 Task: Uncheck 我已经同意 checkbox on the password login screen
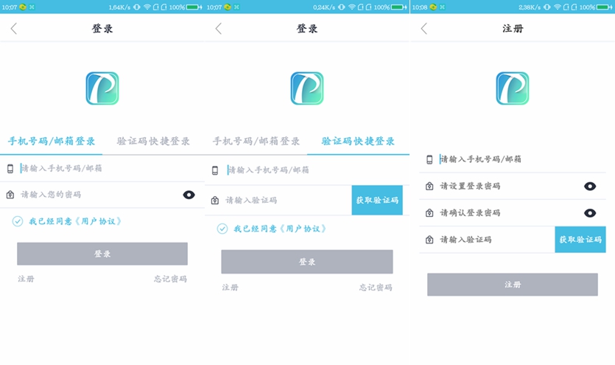tap(18, 221)
